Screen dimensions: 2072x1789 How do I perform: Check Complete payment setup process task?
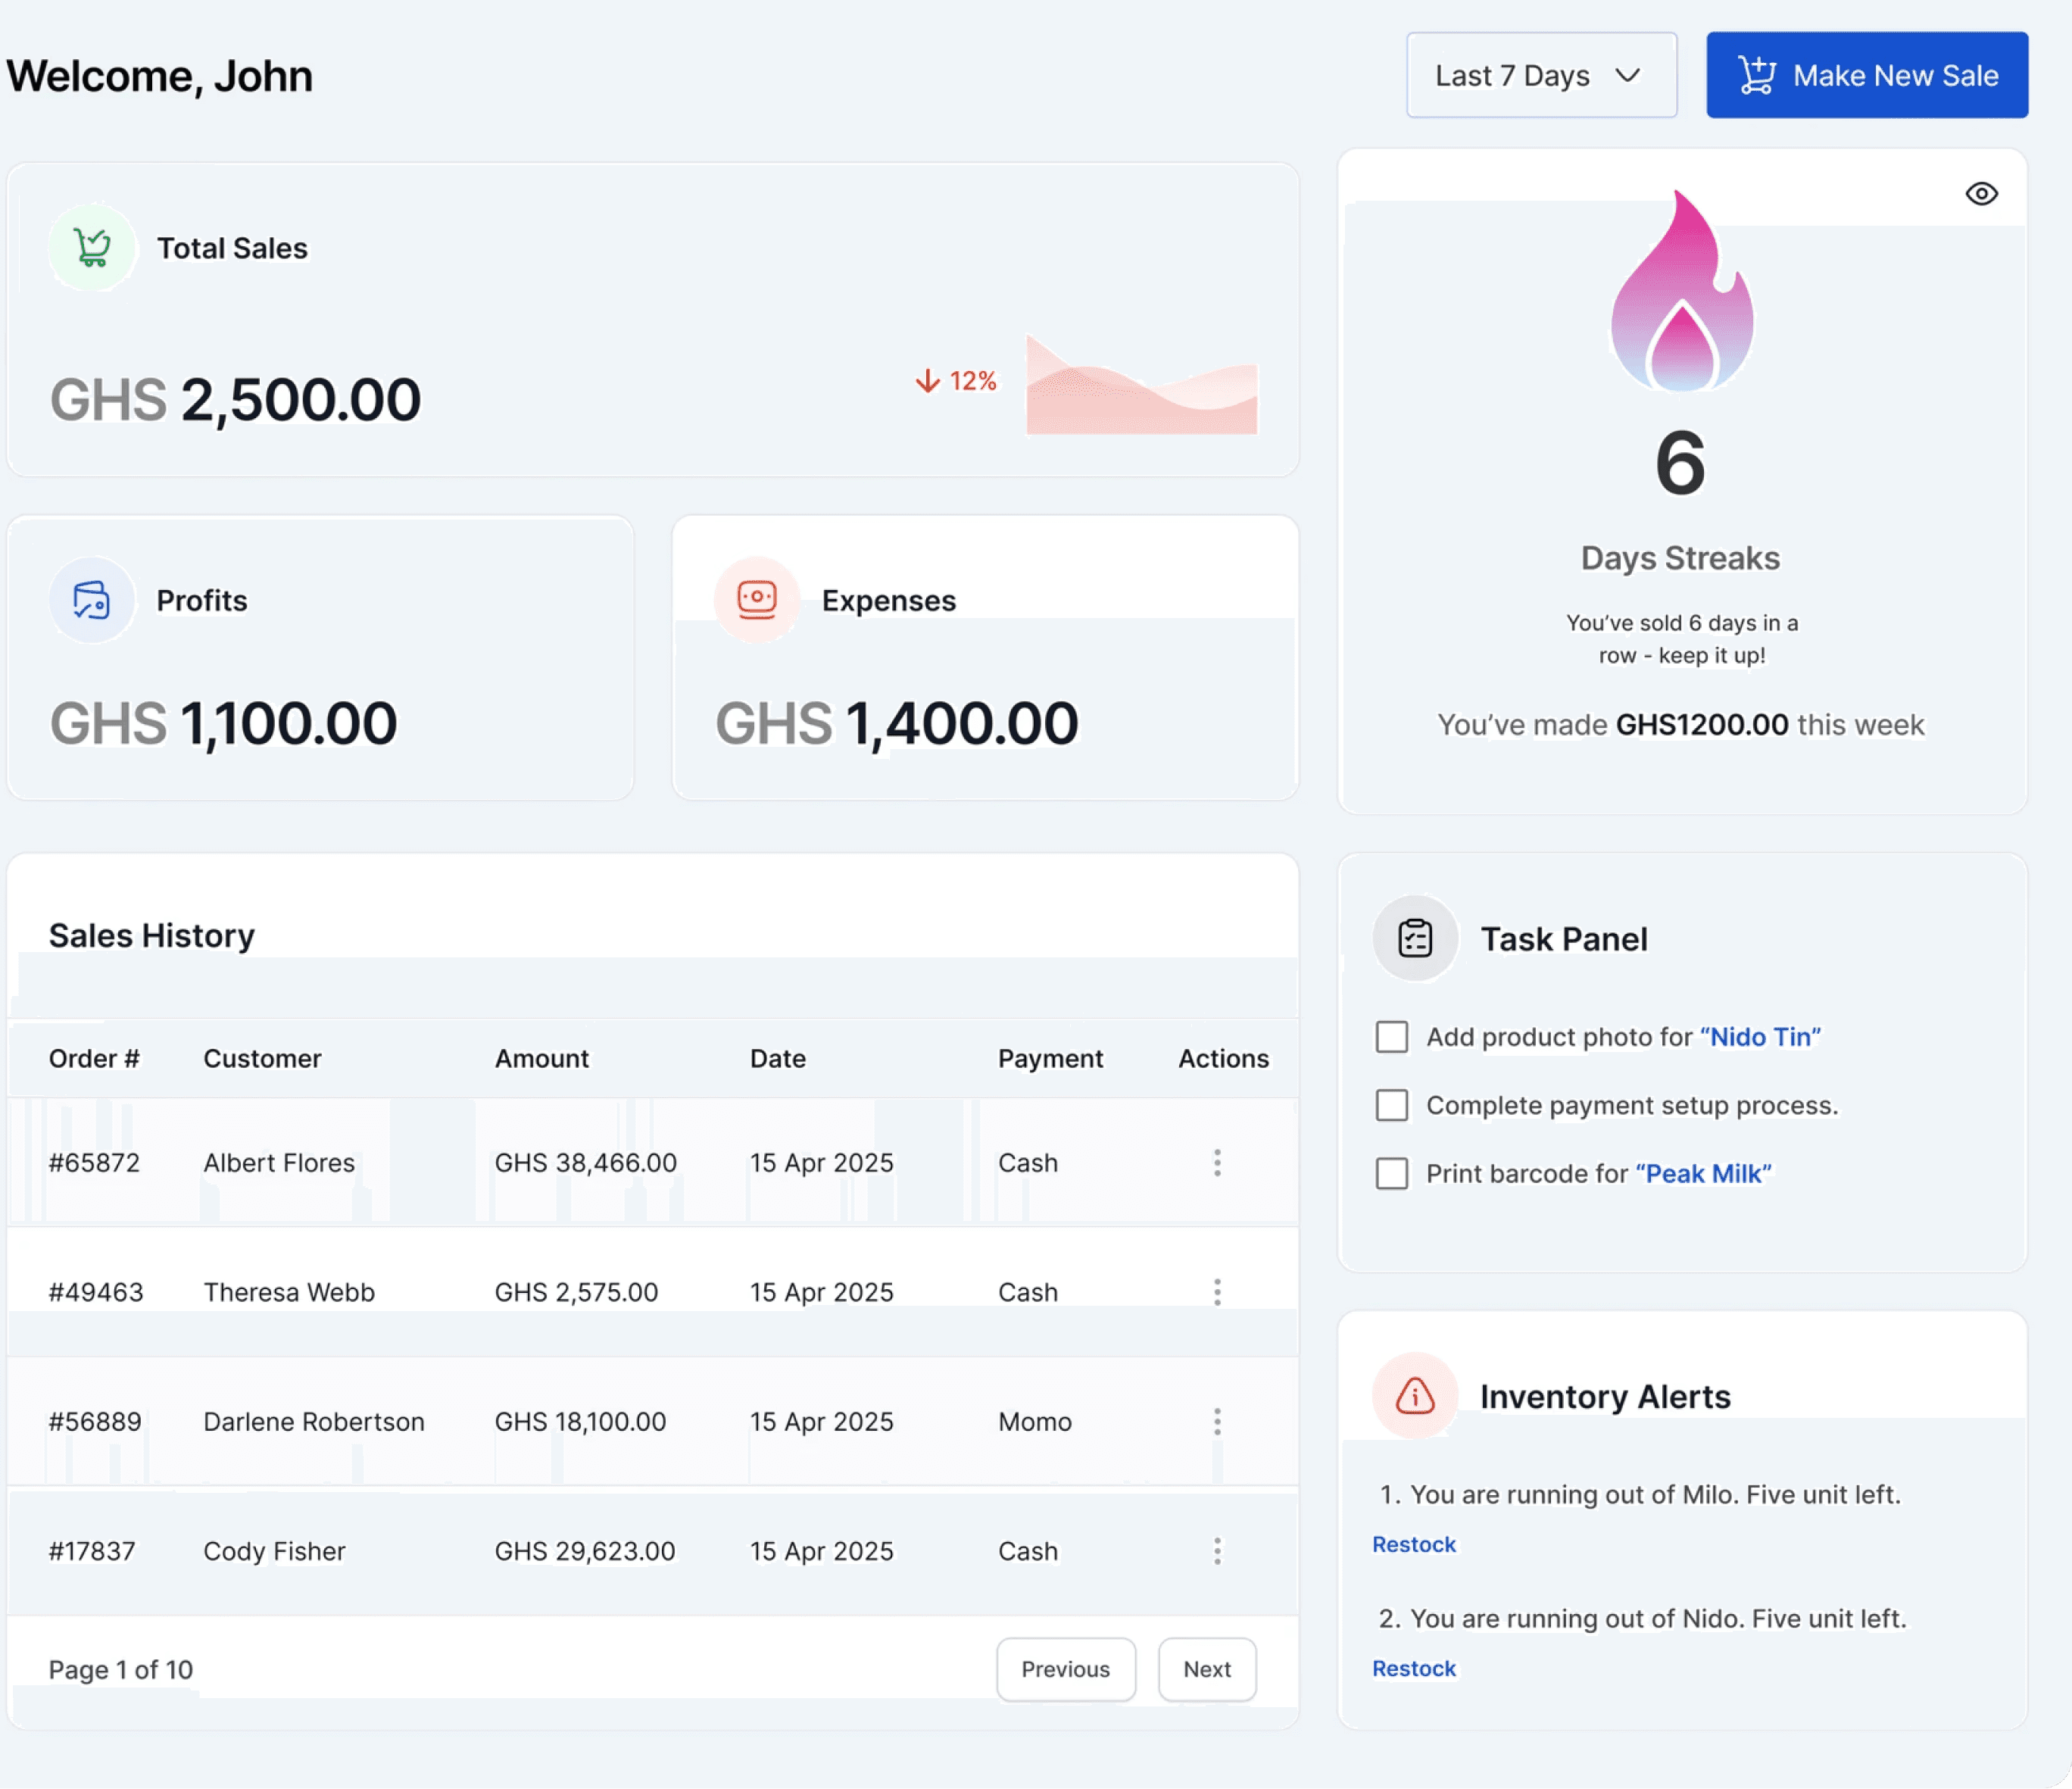[x=1391, y=1105]
